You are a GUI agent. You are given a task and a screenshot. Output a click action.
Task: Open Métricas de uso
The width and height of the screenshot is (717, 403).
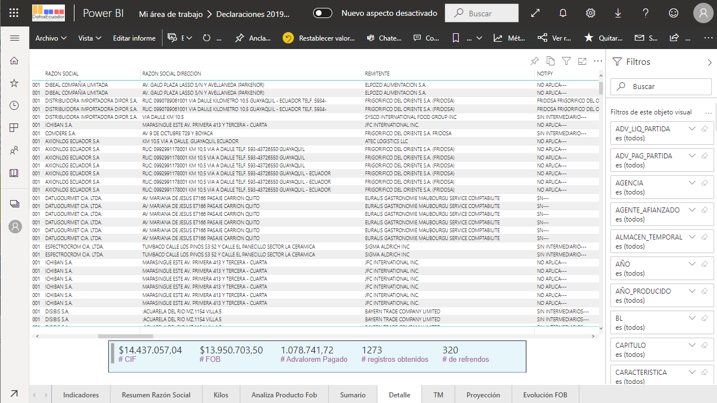click(x=509, y=38)
